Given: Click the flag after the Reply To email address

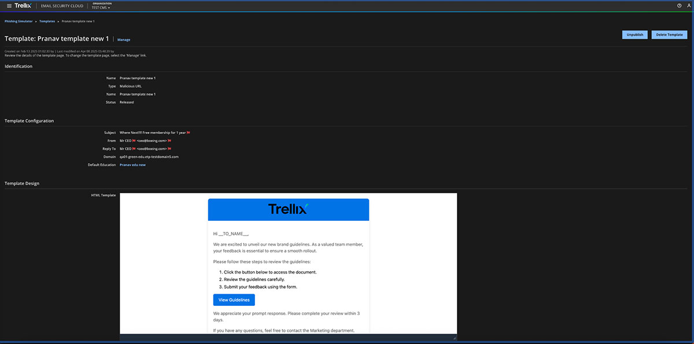Looking at the screenshot, I should click(x=169, y=149).
